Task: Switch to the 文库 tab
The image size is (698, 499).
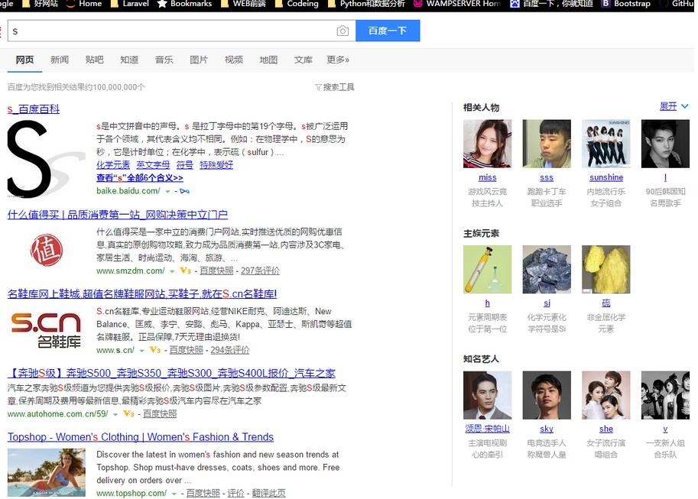Action: click(304, 60)
